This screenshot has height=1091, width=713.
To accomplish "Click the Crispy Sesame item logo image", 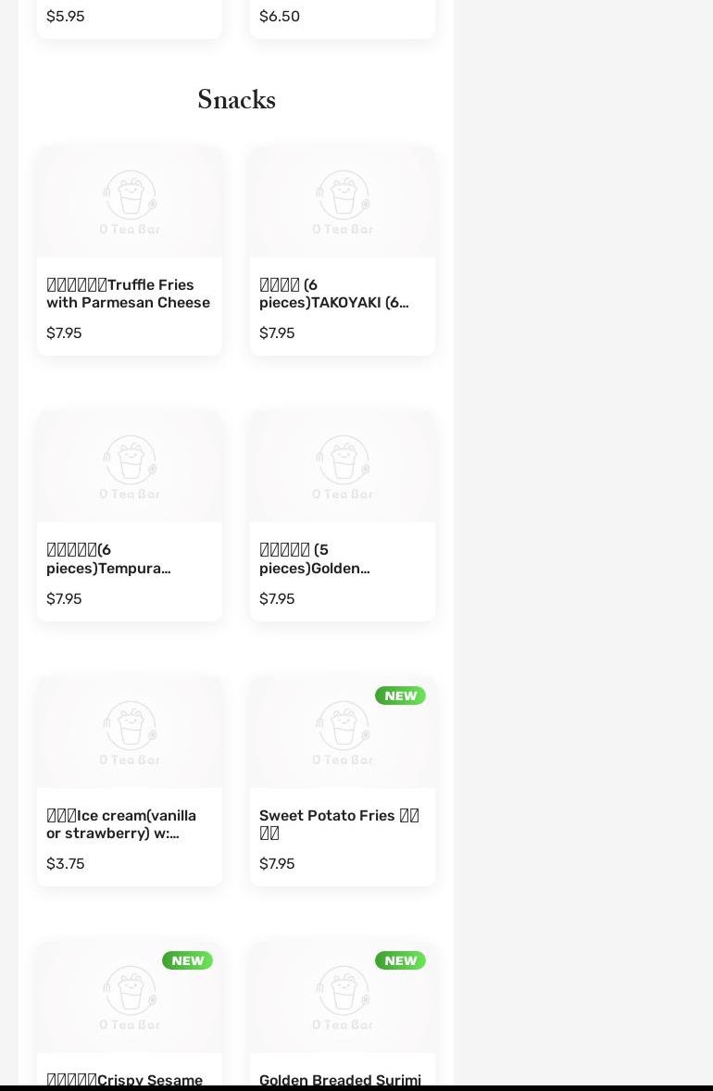I will (x=130, y=997).
